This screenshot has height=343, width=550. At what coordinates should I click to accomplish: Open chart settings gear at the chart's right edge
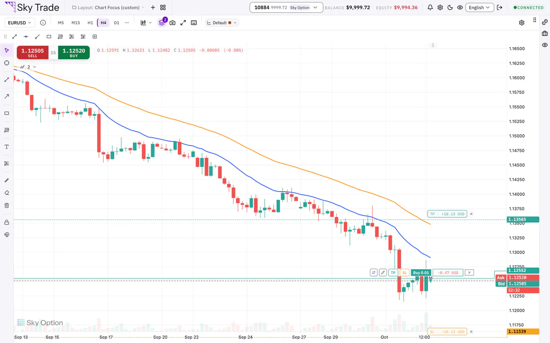(522, 23)
